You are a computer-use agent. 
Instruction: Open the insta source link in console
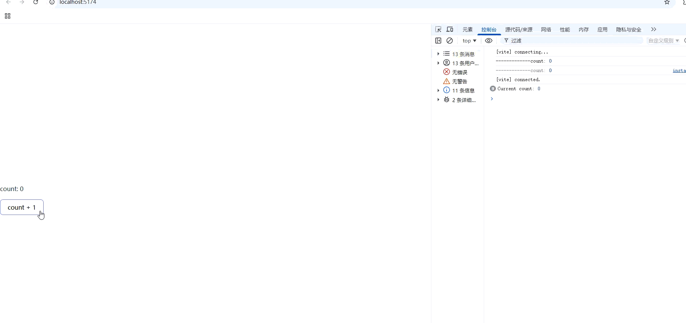pyautogui.click(x=679, y=71)
